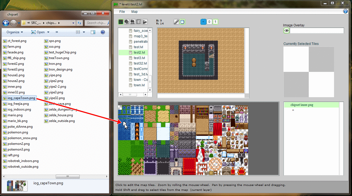Click the blue add layer plus button
This screenshot has width=352, height=196.
tap(203, 22)
